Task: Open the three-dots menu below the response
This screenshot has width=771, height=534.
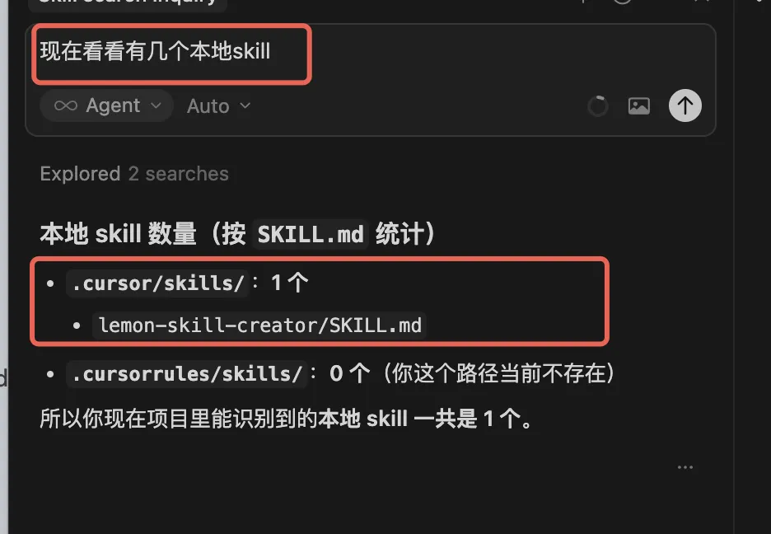Action: pyautogui.click(x=685, y=467)
